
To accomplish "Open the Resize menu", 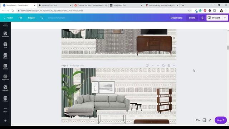I will (x=31, y=18).
